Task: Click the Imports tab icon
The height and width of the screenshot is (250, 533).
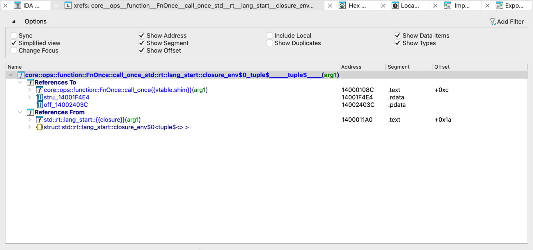Action: 447,5
